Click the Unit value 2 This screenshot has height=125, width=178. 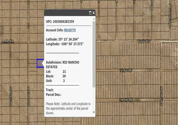tap(64, 81)
